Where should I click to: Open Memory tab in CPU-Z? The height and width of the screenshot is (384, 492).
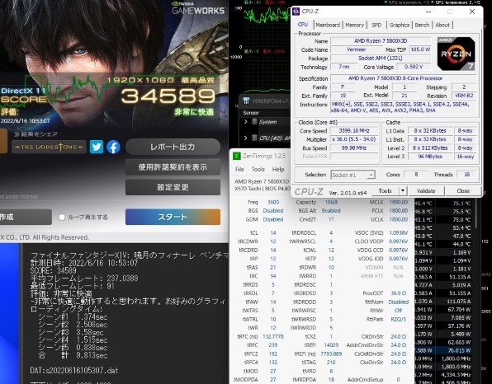click(355, 25)
